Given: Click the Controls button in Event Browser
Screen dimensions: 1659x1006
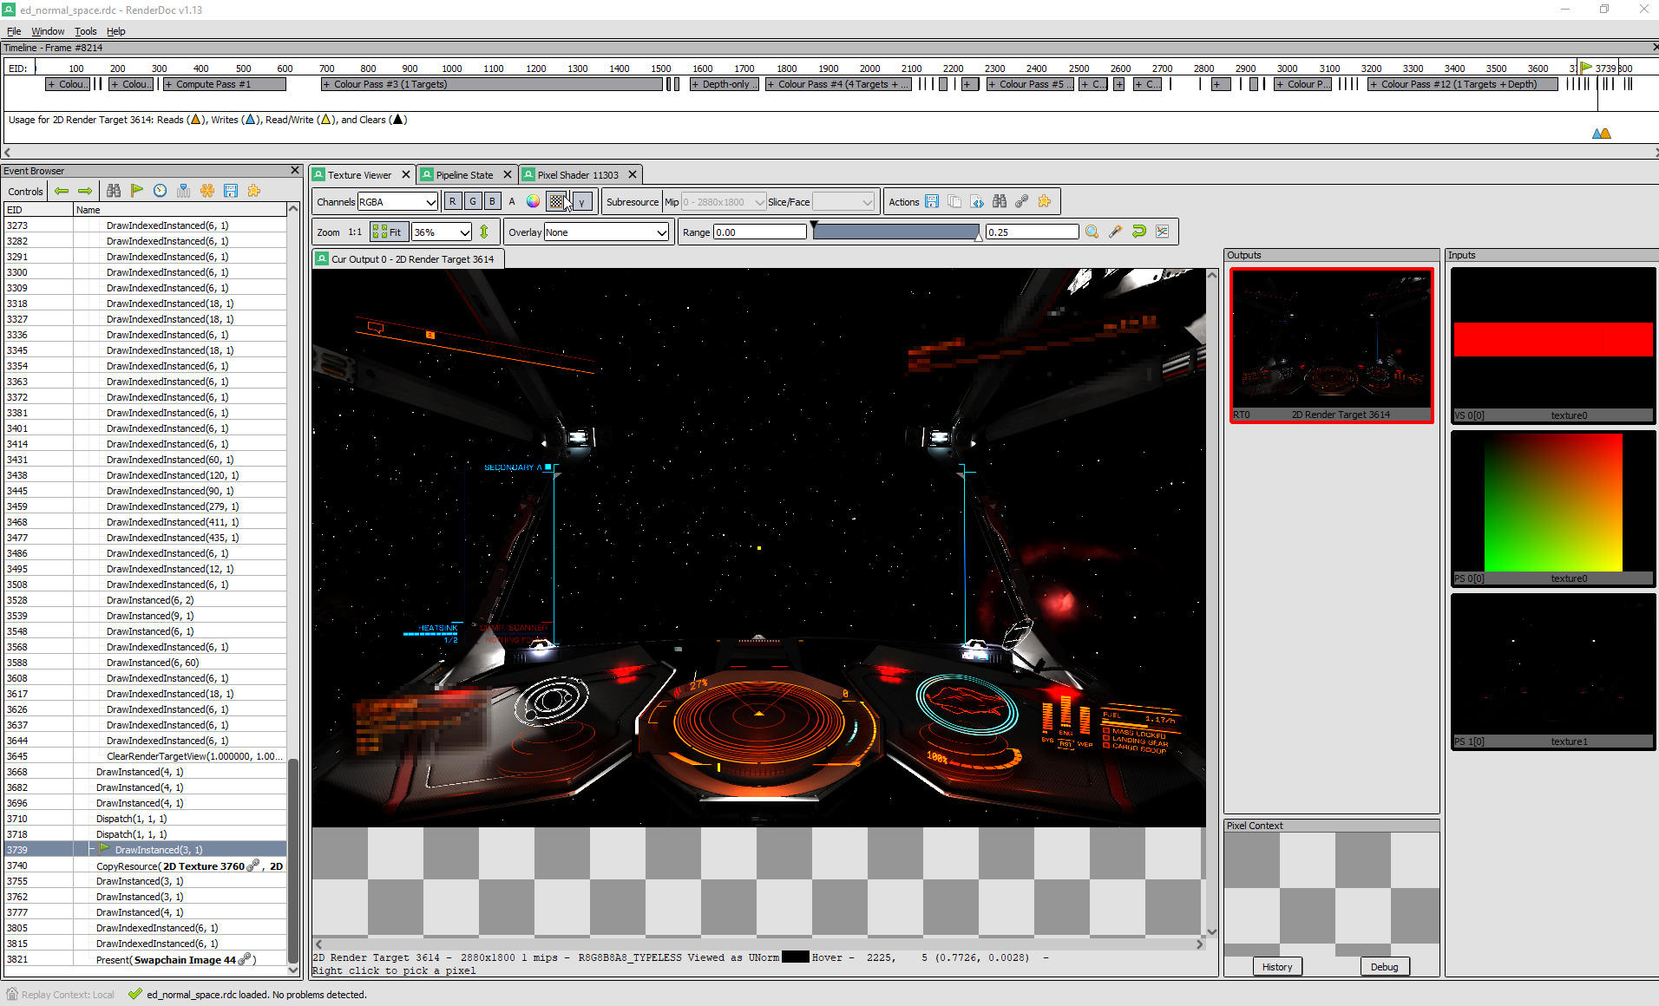Looking at the screenshot, I should click(x=25, y=192).
